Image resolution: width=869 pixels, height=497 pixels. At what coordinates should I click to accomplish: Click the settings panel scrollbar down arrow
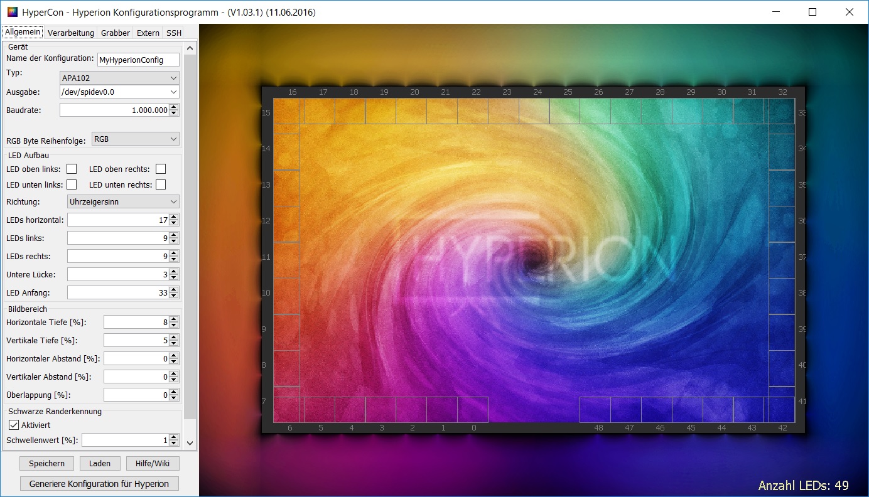(191, 442)
